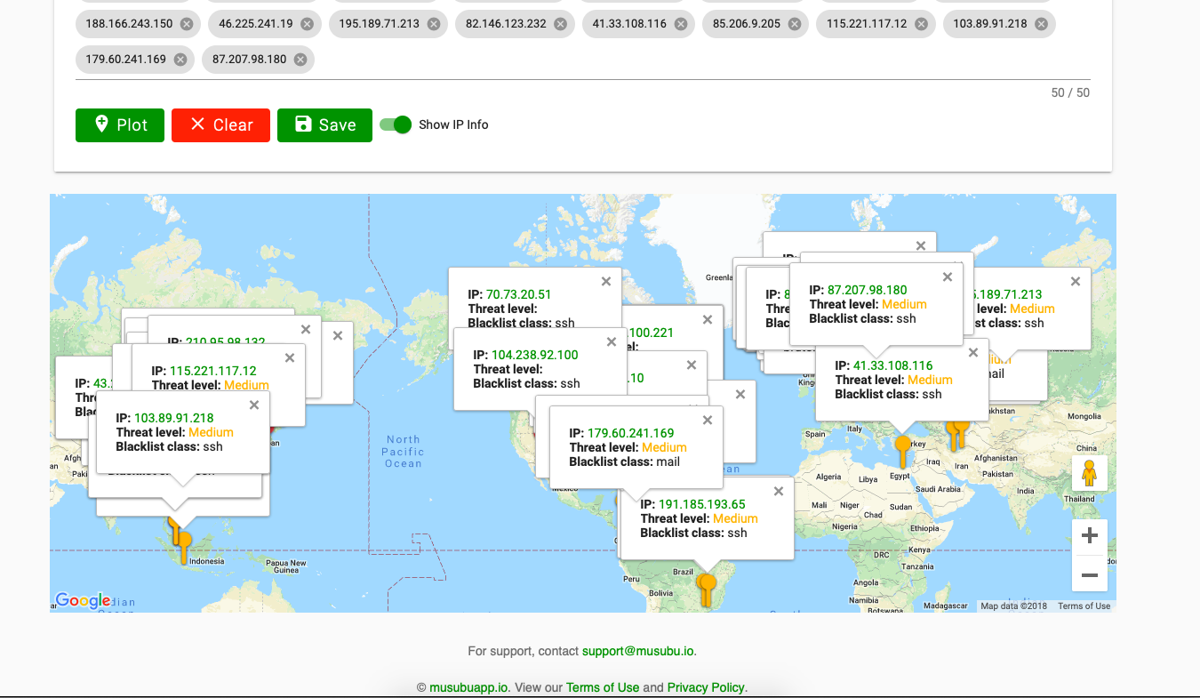Zoom in on the map
Image resolution: width=1200 pixels, height=698 pixels.
pos(1090,535)
